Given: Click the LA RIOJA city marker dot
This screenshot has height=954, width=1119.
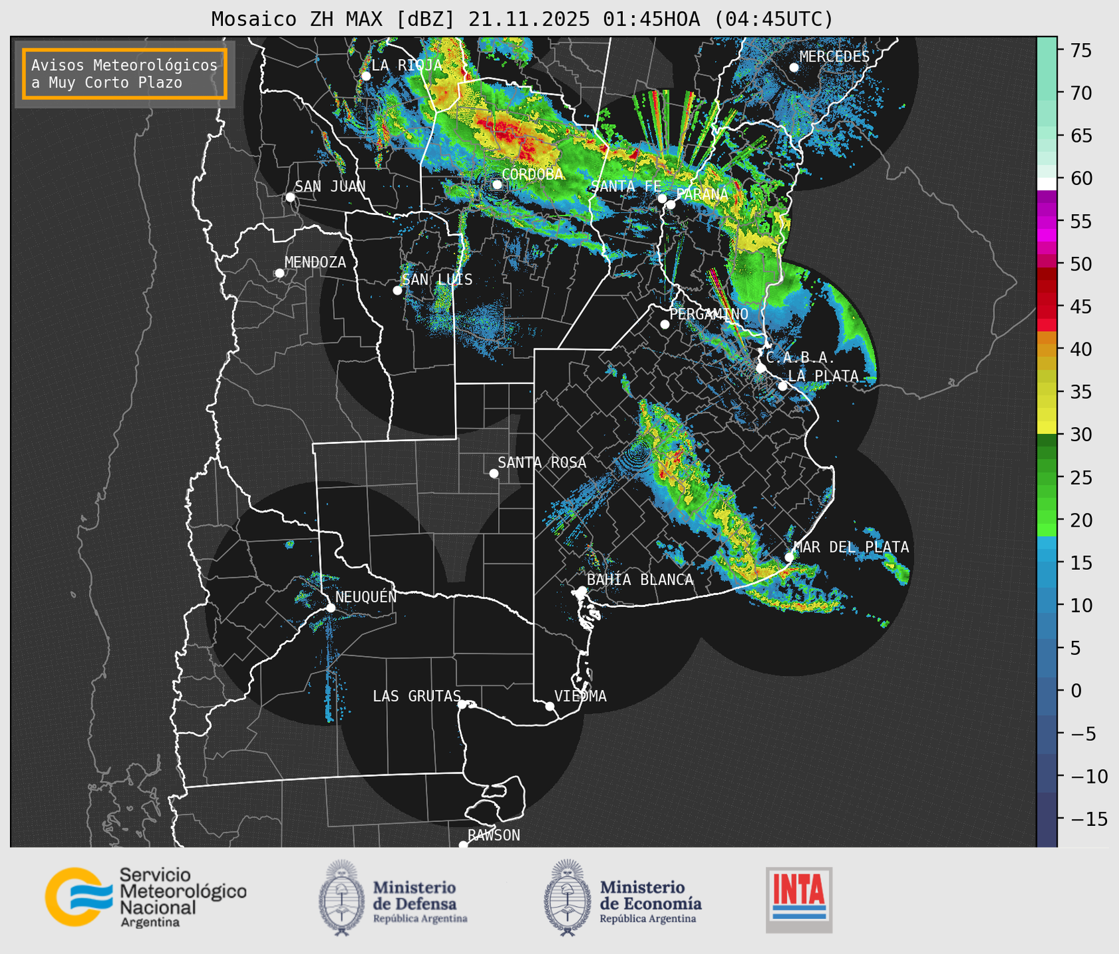Looking at the screenshot, I should click(x=365, y=76).
